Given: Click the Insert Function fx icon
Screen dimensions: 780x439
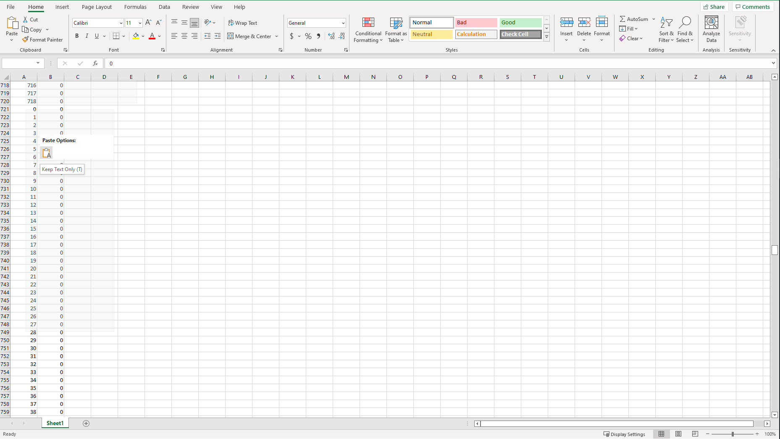Looking at the screenshot, I should click(x=95, y=63).
